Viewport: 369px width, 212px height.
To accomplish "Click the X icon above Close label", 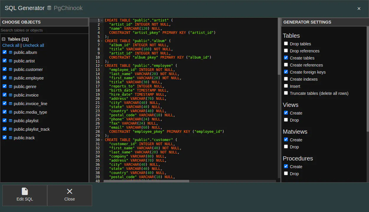I will (70, 191).
